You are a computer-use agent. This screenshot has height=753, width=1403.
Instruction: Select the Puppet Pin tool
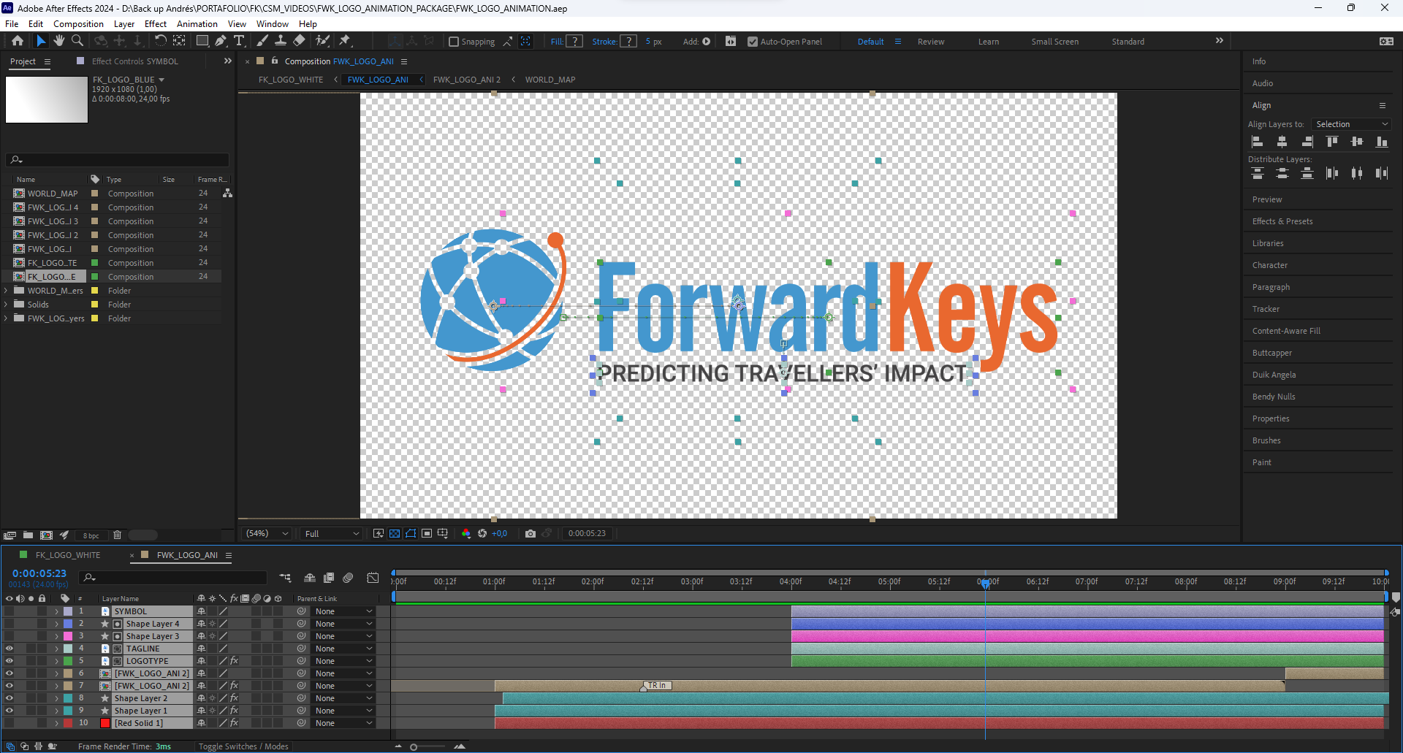pyautogui.click(x=345, y=41)
